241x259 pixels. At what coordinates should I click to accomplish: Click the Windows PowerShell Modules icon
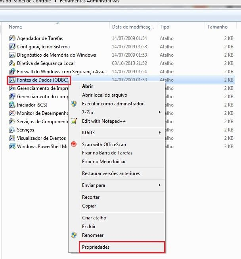point(12,147)
